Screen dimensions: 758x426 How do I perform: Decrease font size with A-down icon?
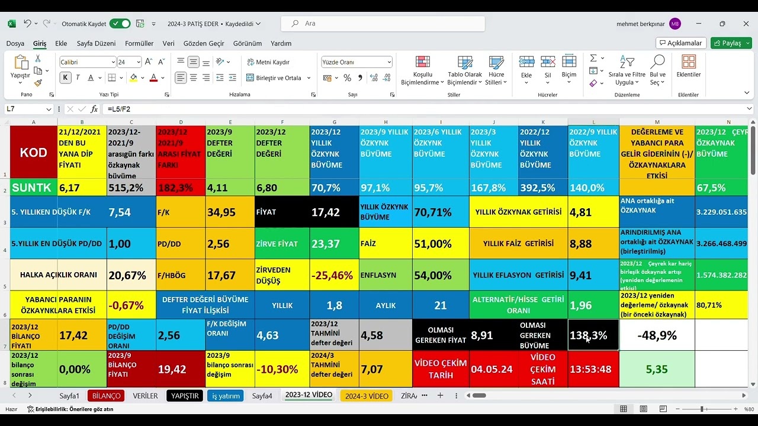point(160,62)
